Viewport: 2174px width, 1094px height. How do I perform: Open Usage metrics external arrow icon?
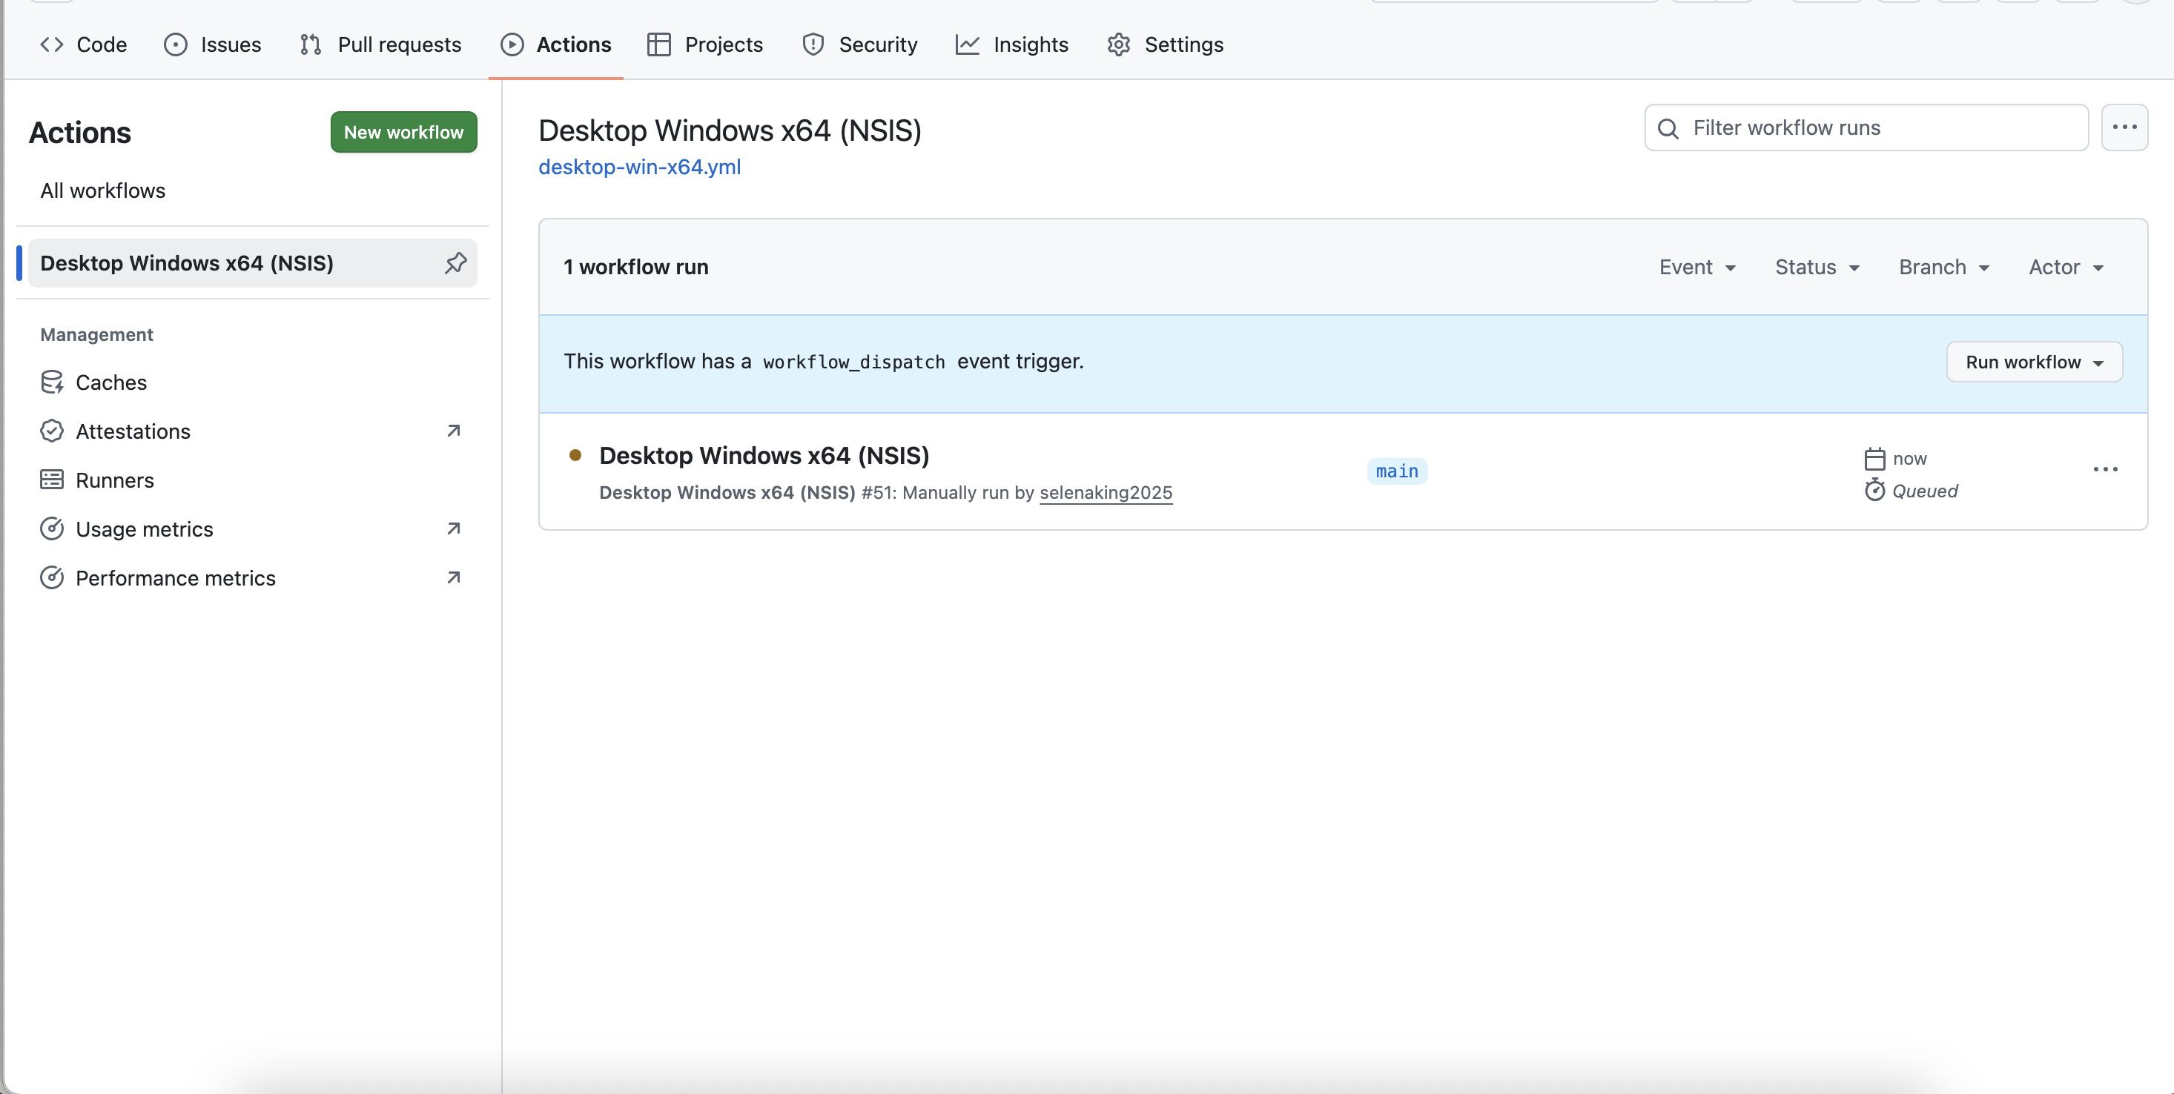tap(453, 529)
